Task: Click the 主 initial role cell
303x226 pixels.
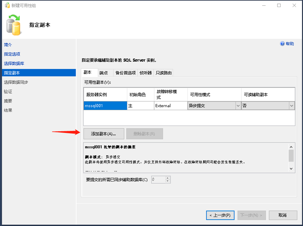Action: [x=140, y=106]
